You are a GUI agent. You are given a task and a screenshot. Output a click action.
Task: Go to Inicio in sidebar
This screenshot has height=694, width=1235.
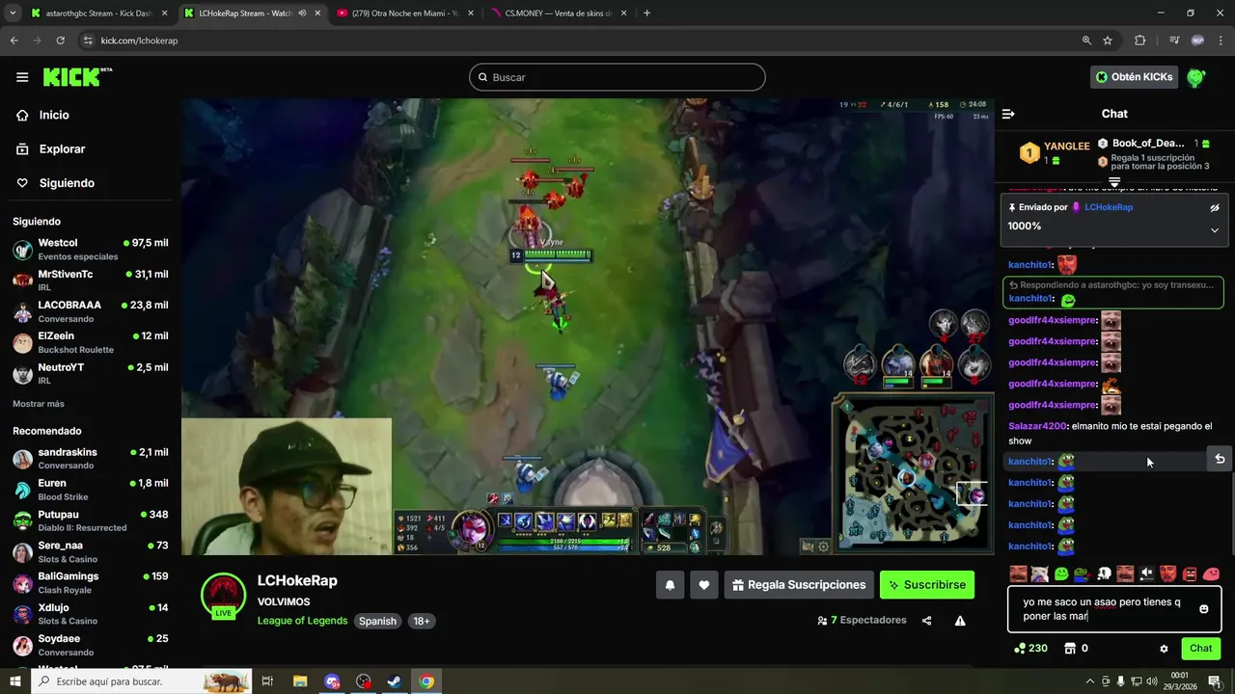[54, 115]
